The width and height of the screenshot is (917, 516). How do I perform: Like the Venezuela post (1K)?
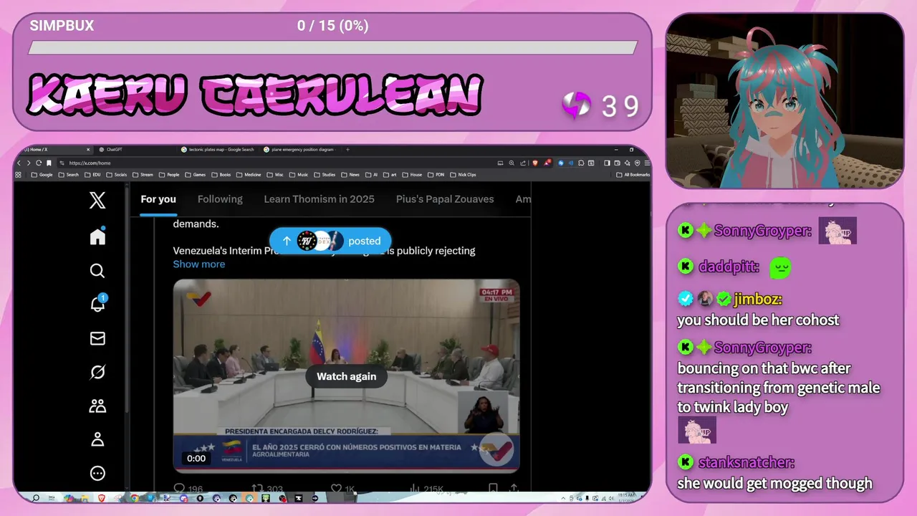coord(342,489)
